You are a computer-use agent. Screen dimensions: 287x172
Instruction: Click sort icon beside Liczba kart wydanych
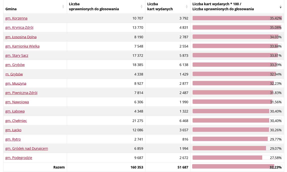click(186, 7)
